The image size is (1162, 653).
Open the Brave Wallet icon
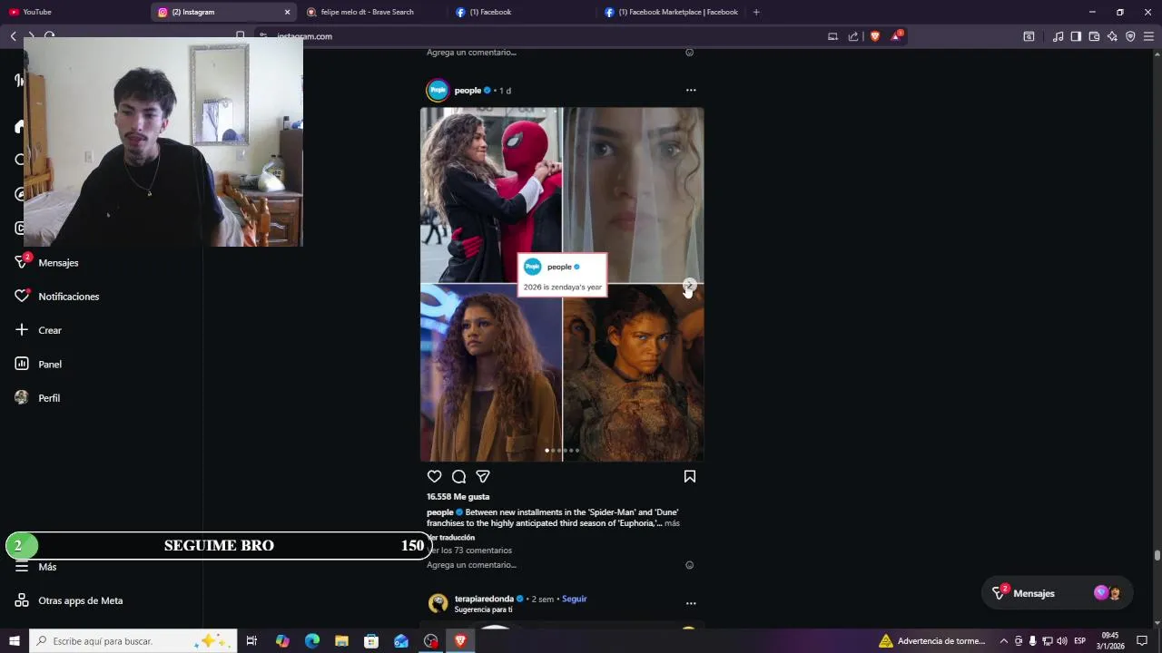coord(1094,36)
